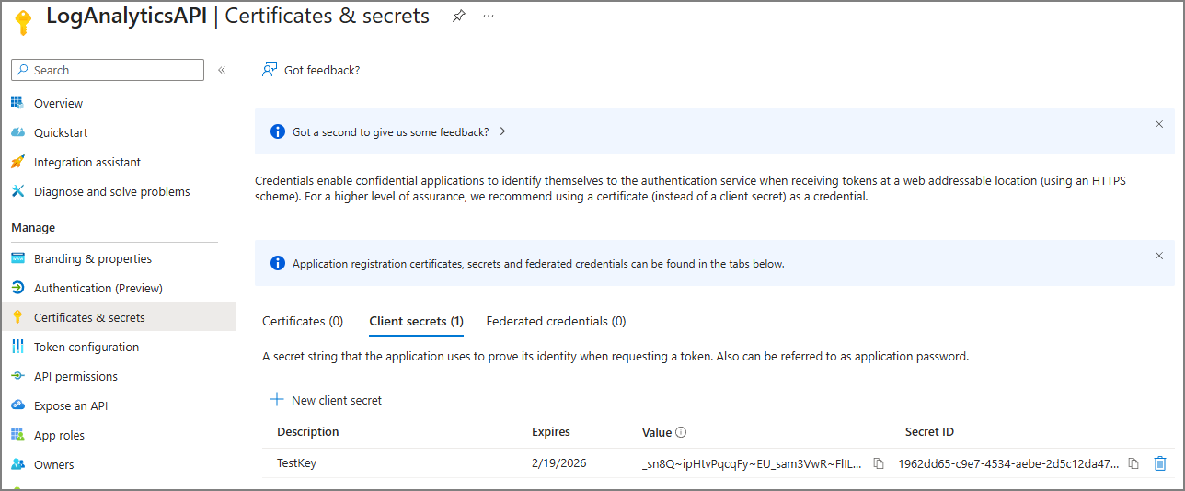
Task: Select the Client secrets (1) tab
Action: (416, 321)
